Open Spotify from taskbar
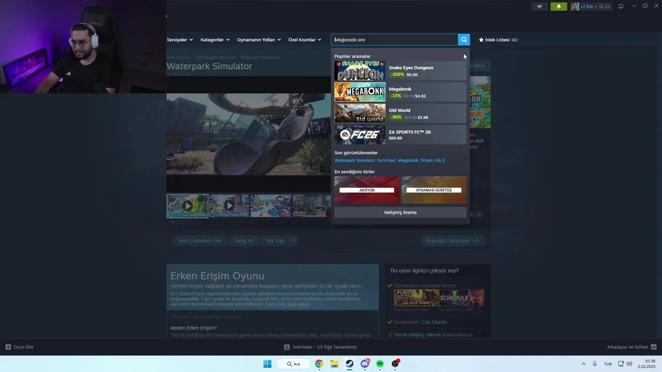 coord(380,364)
